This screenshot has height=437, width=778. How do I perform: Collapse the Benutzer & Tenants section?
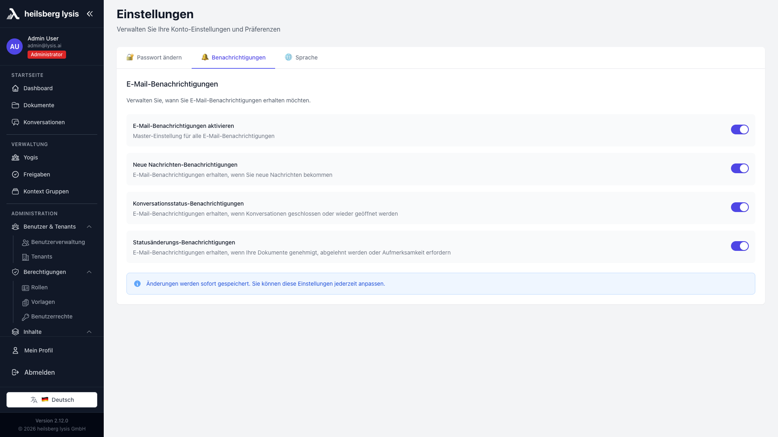89,227
